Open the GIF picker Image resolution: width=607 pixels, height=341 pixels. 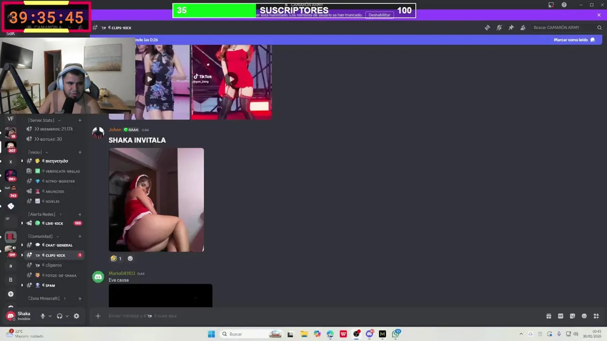[561, 316]
